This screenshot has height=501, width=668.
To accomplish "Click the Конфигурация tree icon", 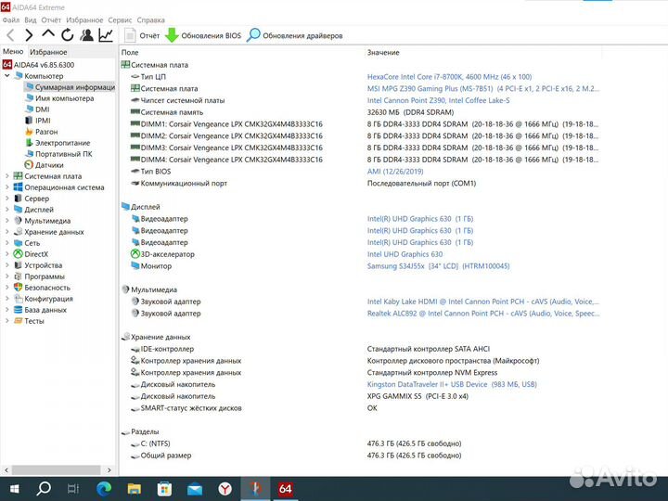I will click(18, 299).
